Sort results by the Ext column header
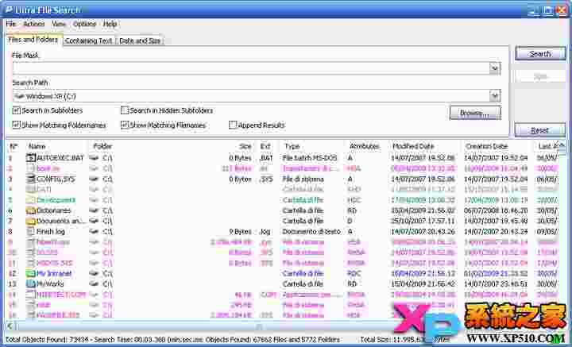The image size is (572, 347). pos(265,146)
